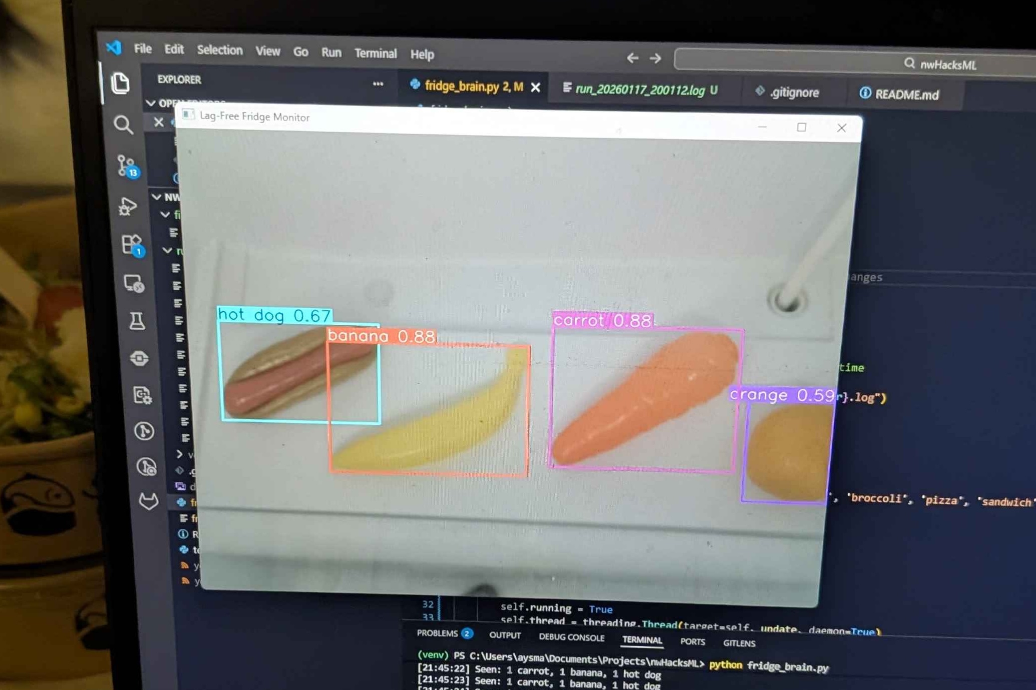Show the Problems panel tab

tap(437, 633)
